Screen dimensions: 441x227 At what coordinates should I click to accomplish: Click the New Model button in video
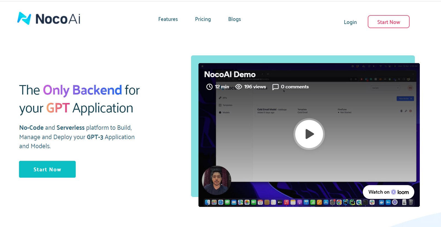click(405, 98)
